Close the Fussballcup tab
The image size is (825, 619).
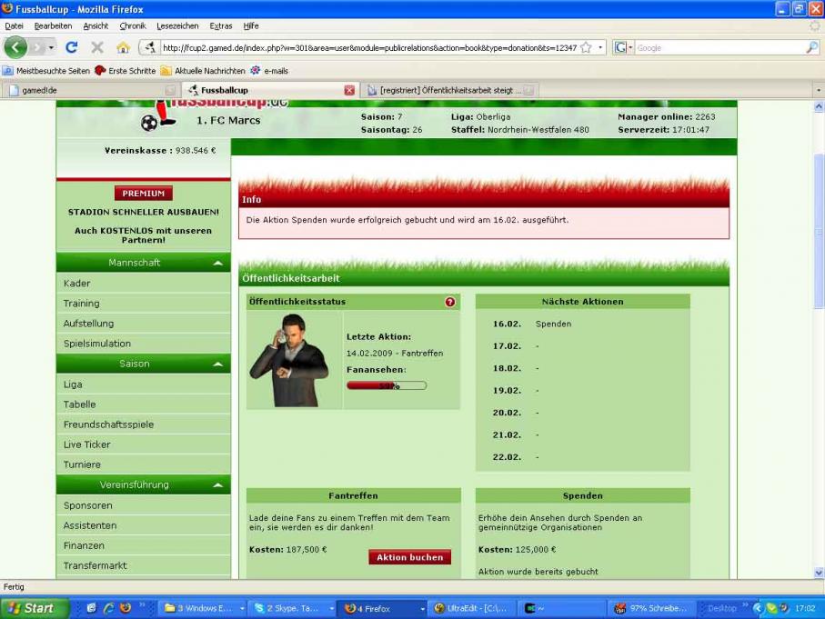[349, 90]
